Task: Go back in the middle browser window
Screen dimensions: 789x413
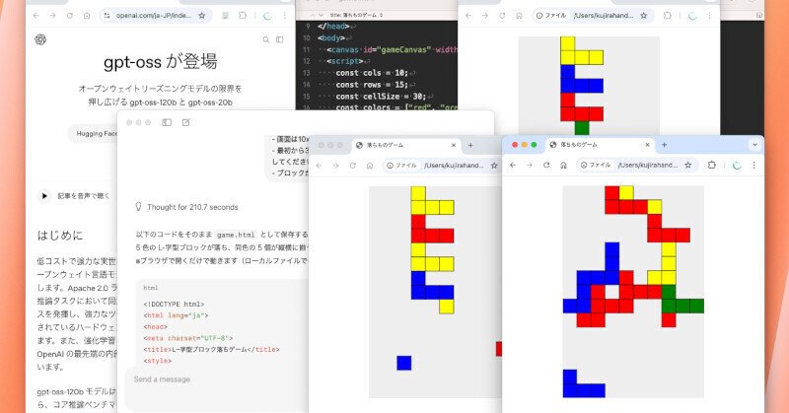Action: 319,166
